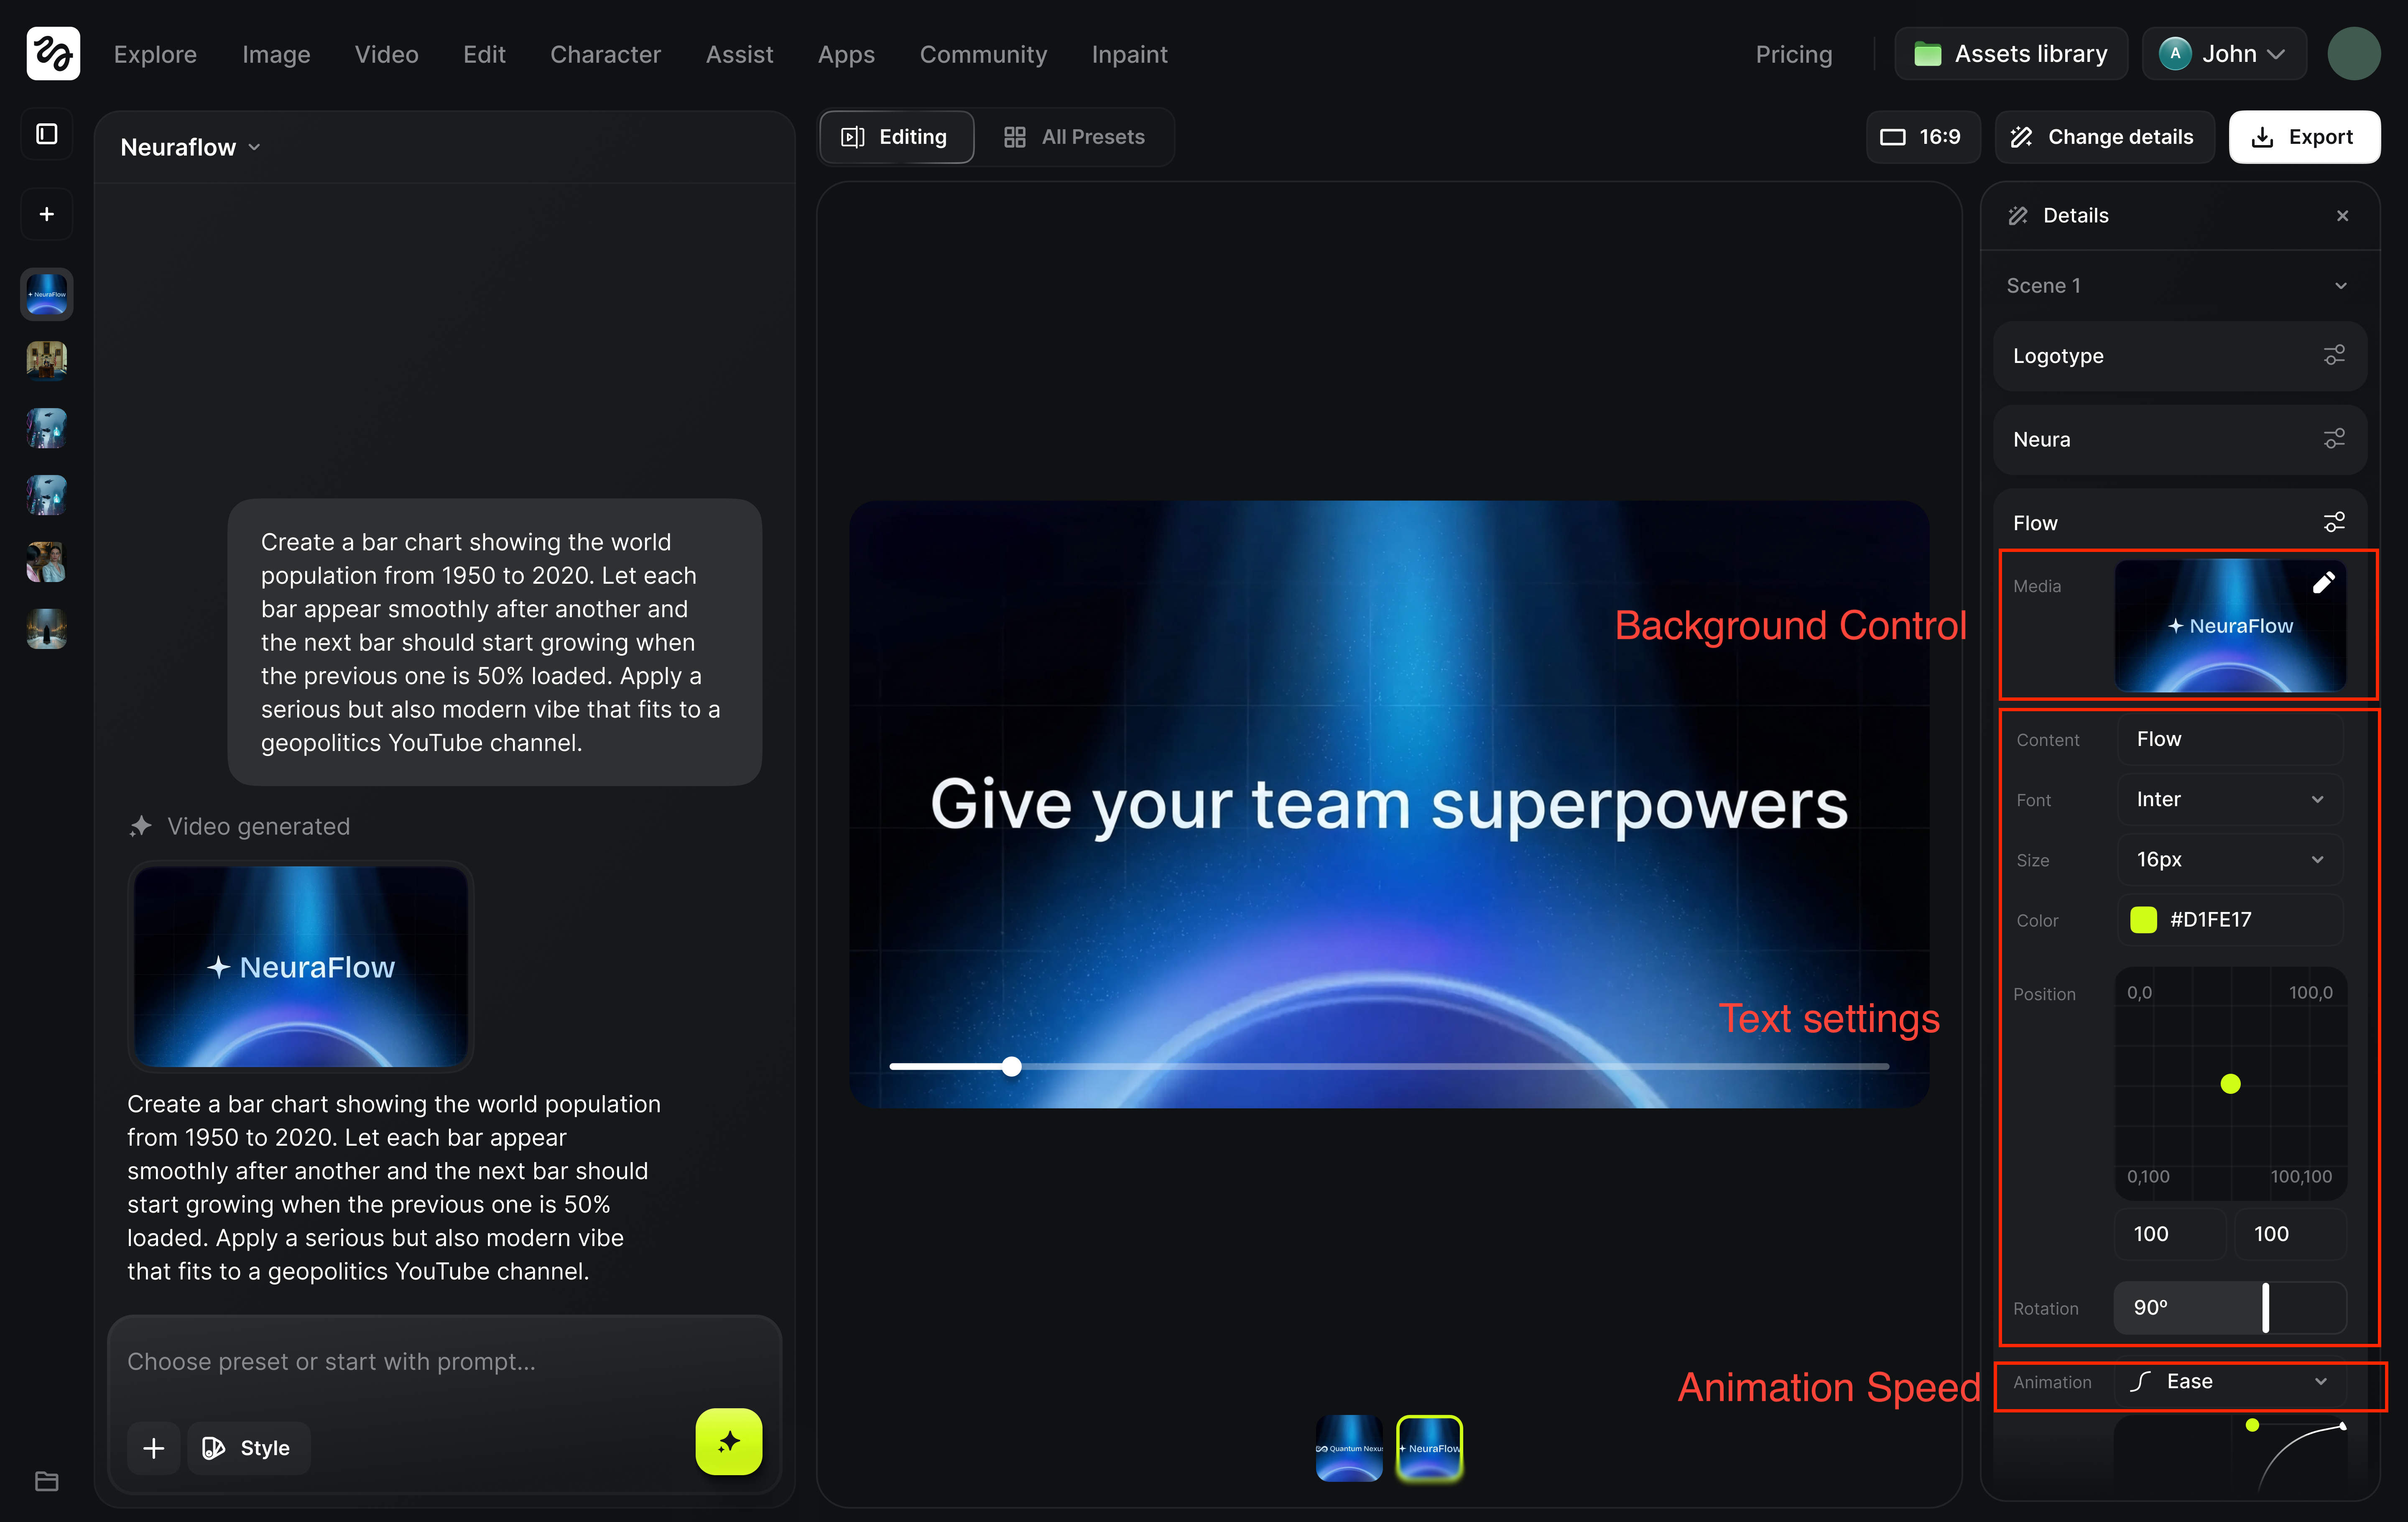Viewport: 2408px width, 1522px height.
Task: Click the plus new project icon
Action: coord(47,214)
